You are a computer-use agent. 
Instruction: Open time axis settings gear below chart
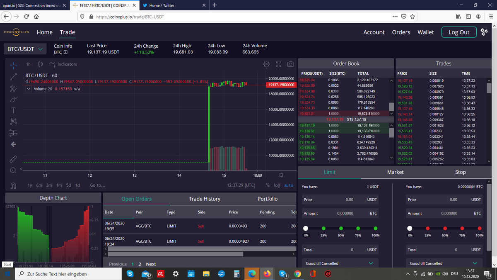point(281,175)
